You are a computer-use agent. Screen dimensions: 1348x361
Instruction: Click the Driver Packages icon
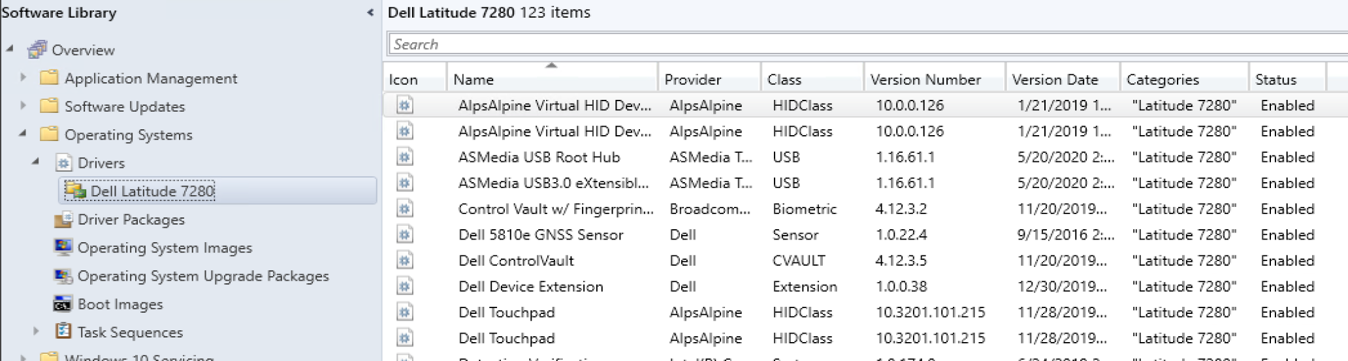pos(63,219)
